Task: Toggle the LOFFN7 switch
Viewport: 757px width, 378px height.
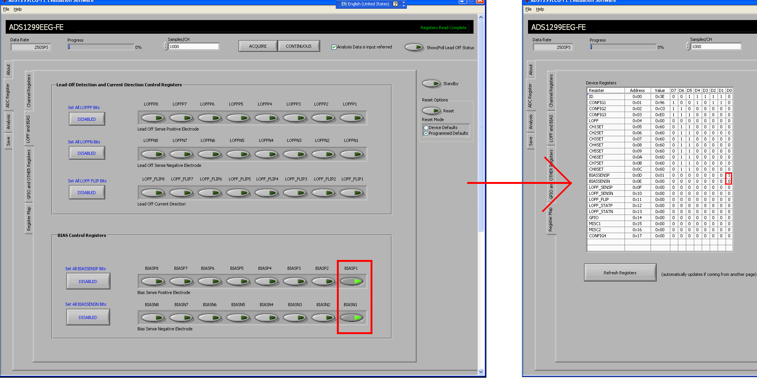Action: click(181, 154)
